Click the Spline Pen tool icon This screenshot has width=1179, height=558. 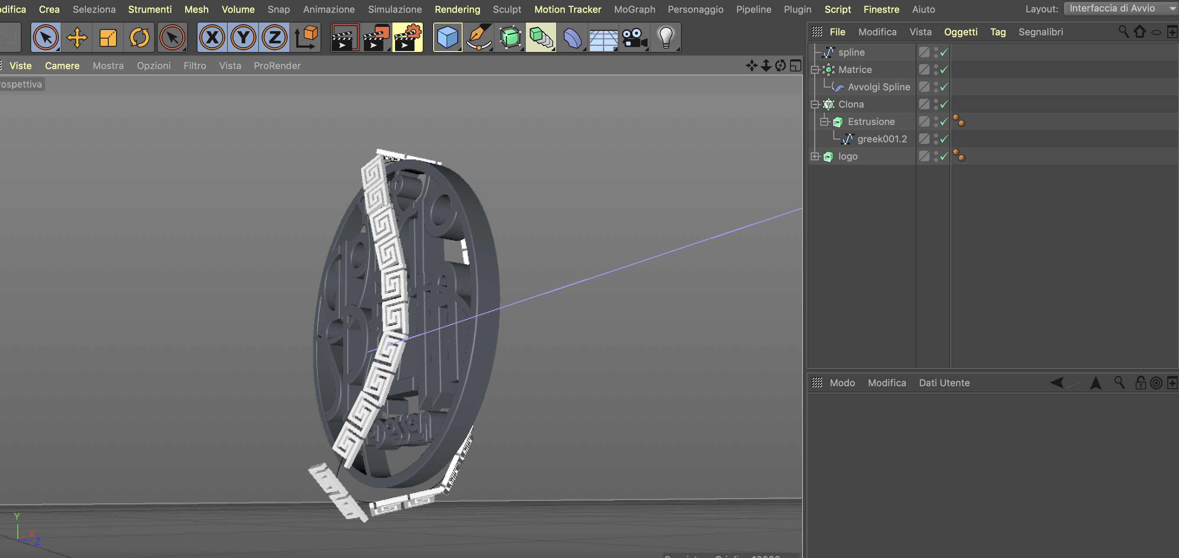(x=478, y=38)
